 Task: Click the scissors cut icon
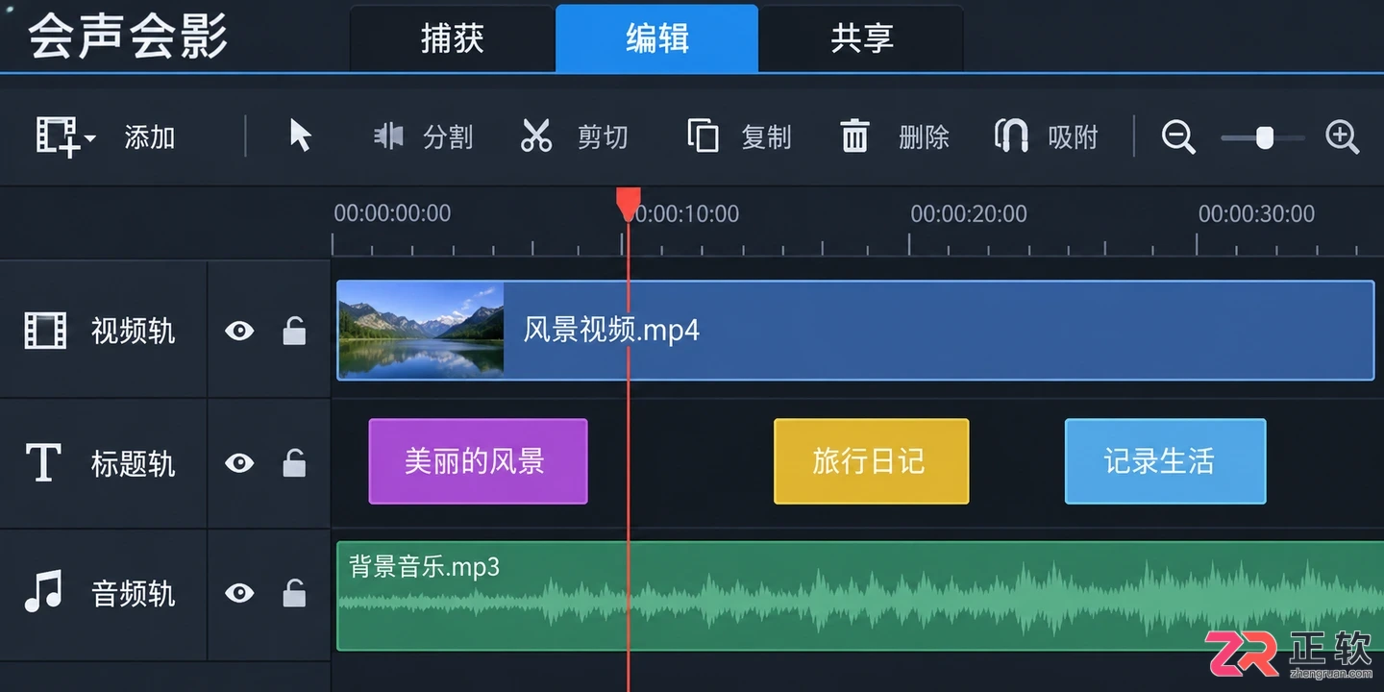(536, 136)
